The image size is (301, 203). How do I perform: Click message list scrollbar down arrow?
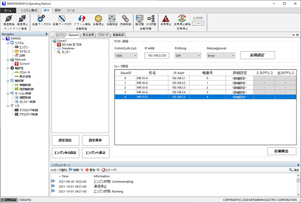coord(298,195)
